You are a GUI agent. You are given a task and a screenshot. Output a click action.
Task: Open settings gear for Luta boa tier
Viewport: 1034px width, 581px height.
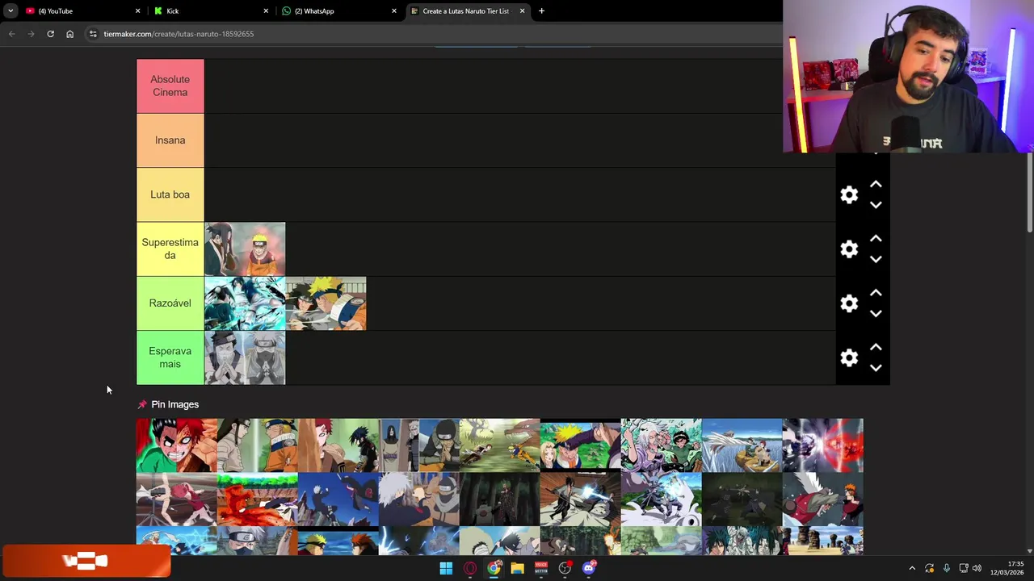(x=849, y=194)
